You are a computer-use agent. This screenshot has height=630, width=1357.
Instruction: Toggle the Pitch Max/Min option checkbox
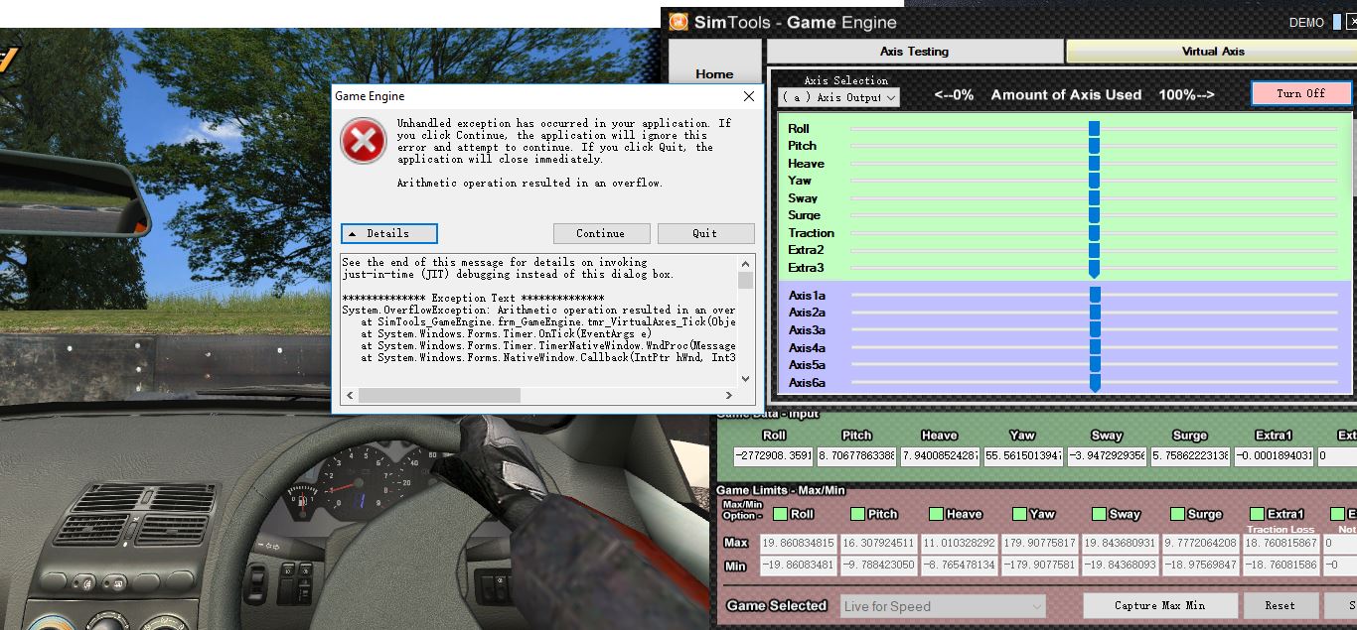pos(858,514)
